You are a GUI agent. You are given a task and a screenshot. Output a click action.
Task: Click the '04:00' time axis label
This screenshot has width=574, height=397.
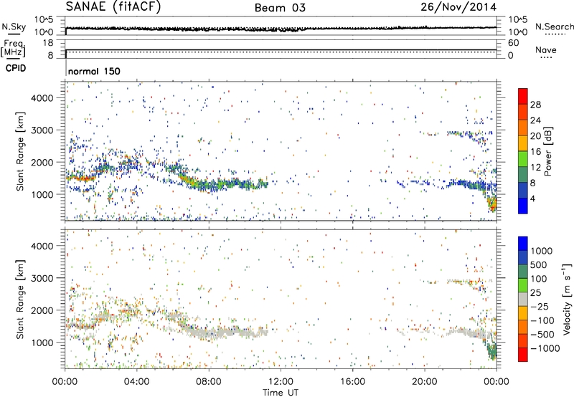(136, 382)
